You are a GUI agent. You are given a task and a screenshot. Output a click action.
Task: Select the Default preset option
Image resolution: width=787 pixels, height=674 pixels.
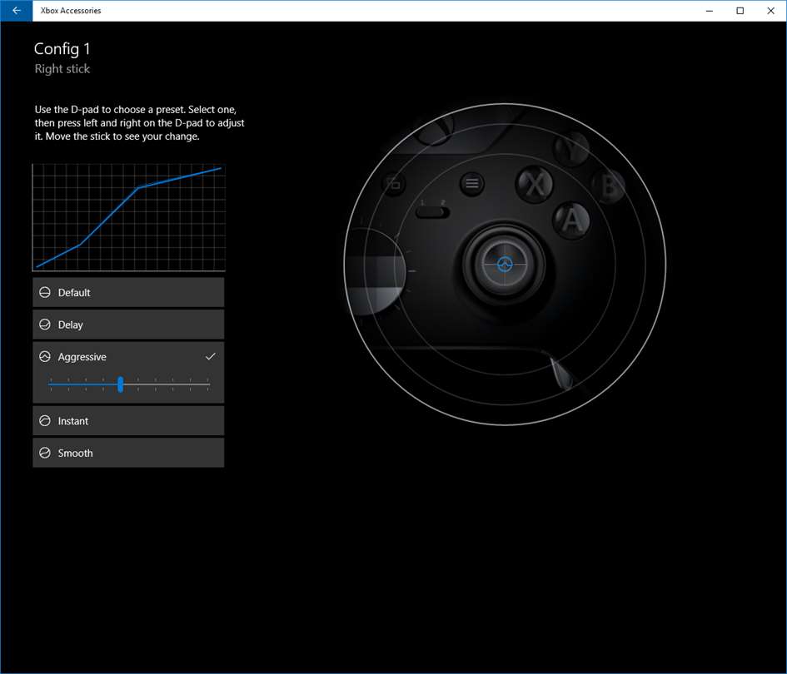tap(128, 292)
